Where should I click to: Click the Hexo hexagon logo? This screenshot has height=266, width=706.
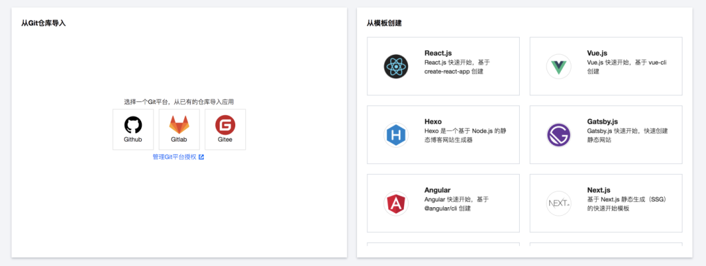[395, 135]
